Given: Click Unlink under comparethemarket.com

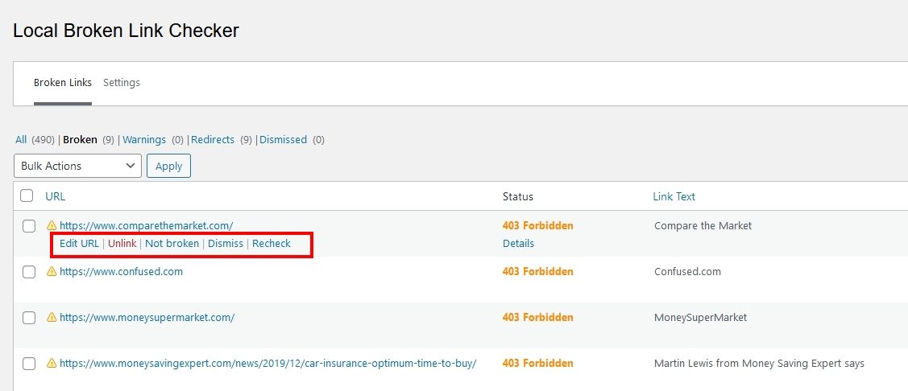Looking at the screenshot, I should 122,244.
